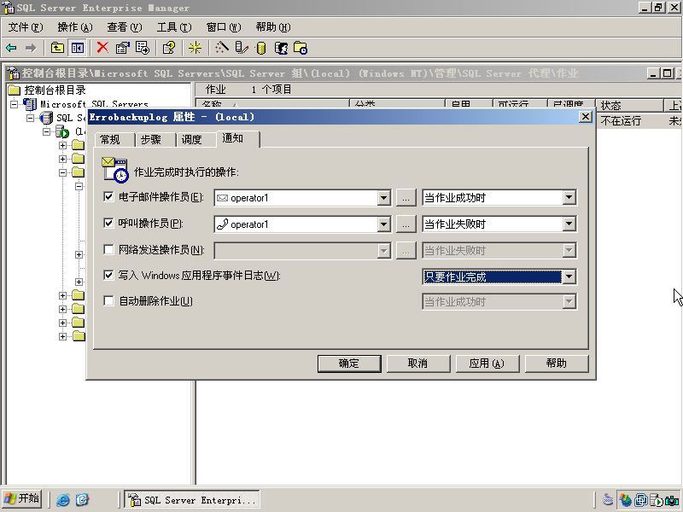Collapse the SQL Server group tree node

(x=31, y=118)
